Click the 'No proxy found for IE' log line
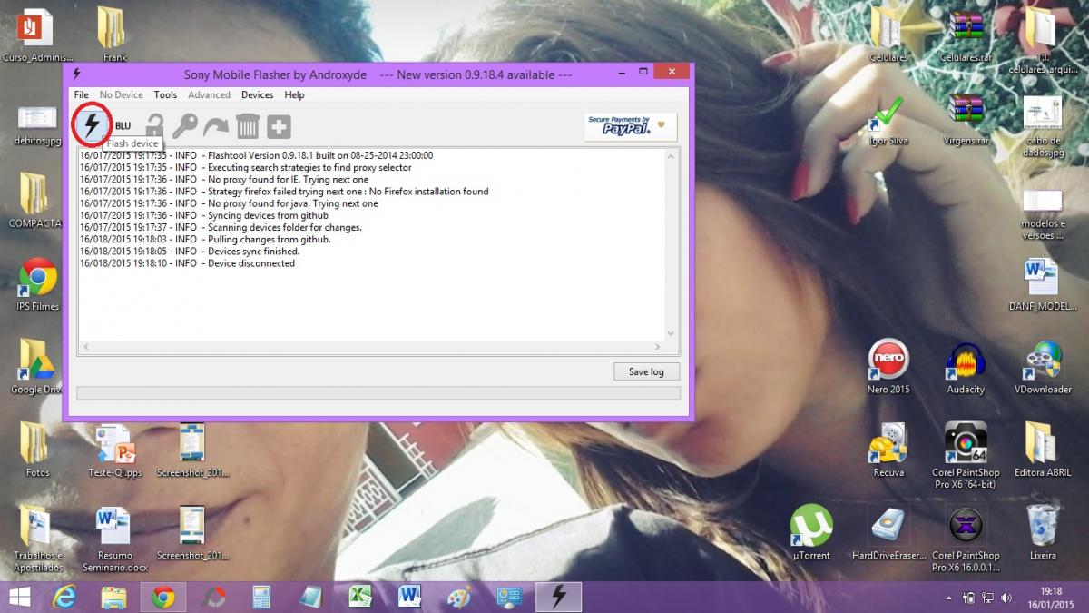 (x=224, y=180)
